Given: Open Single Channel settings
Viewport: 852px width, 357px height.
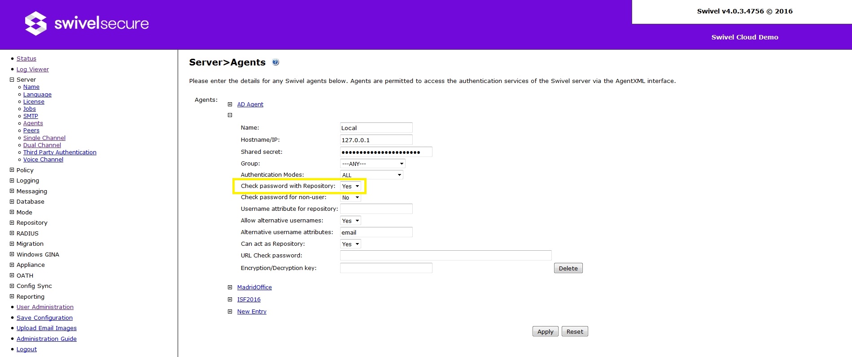Looking at the screenshot, I should 44,138.
